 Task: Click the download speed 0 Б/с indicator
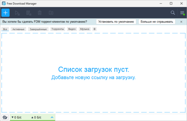(16, 117)
